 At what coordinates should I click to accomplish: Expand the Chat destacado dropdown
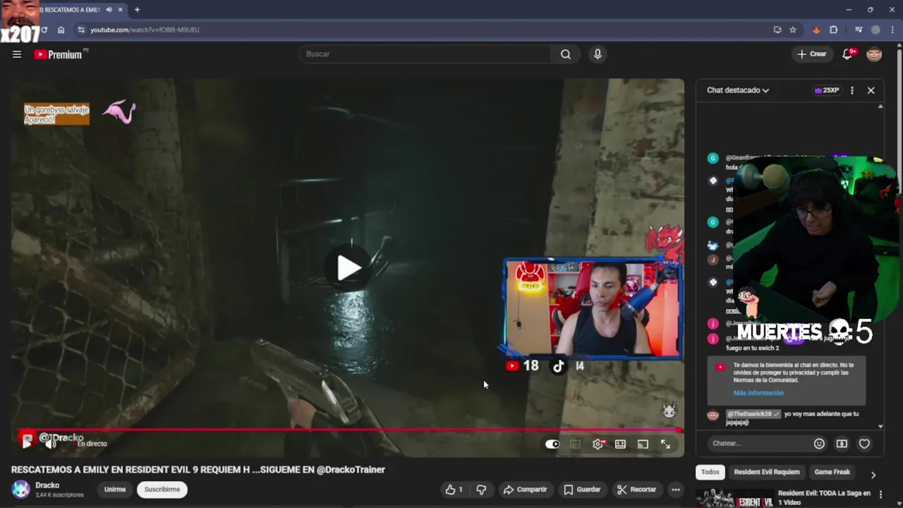click(738, 90)
